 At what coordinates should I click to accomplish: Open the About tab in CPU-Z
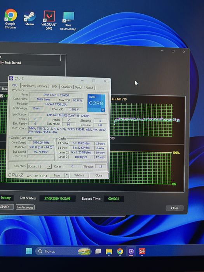pos(89,87)
